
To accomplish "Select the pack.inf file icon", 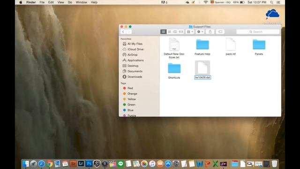I will [231, 45].
